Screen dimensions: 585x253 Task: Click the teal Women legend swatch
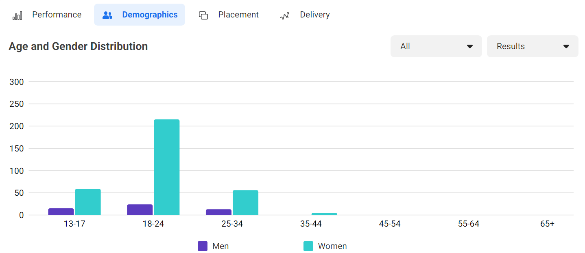[x=308, y=246]
